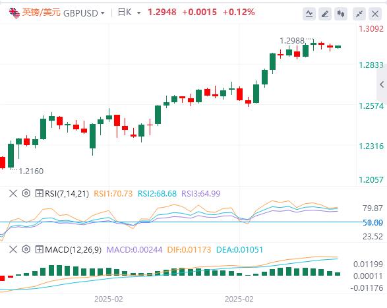387x308 pixels.
Task: Collapse the chart with the shrink icon
Action: [x=359, y=14]
